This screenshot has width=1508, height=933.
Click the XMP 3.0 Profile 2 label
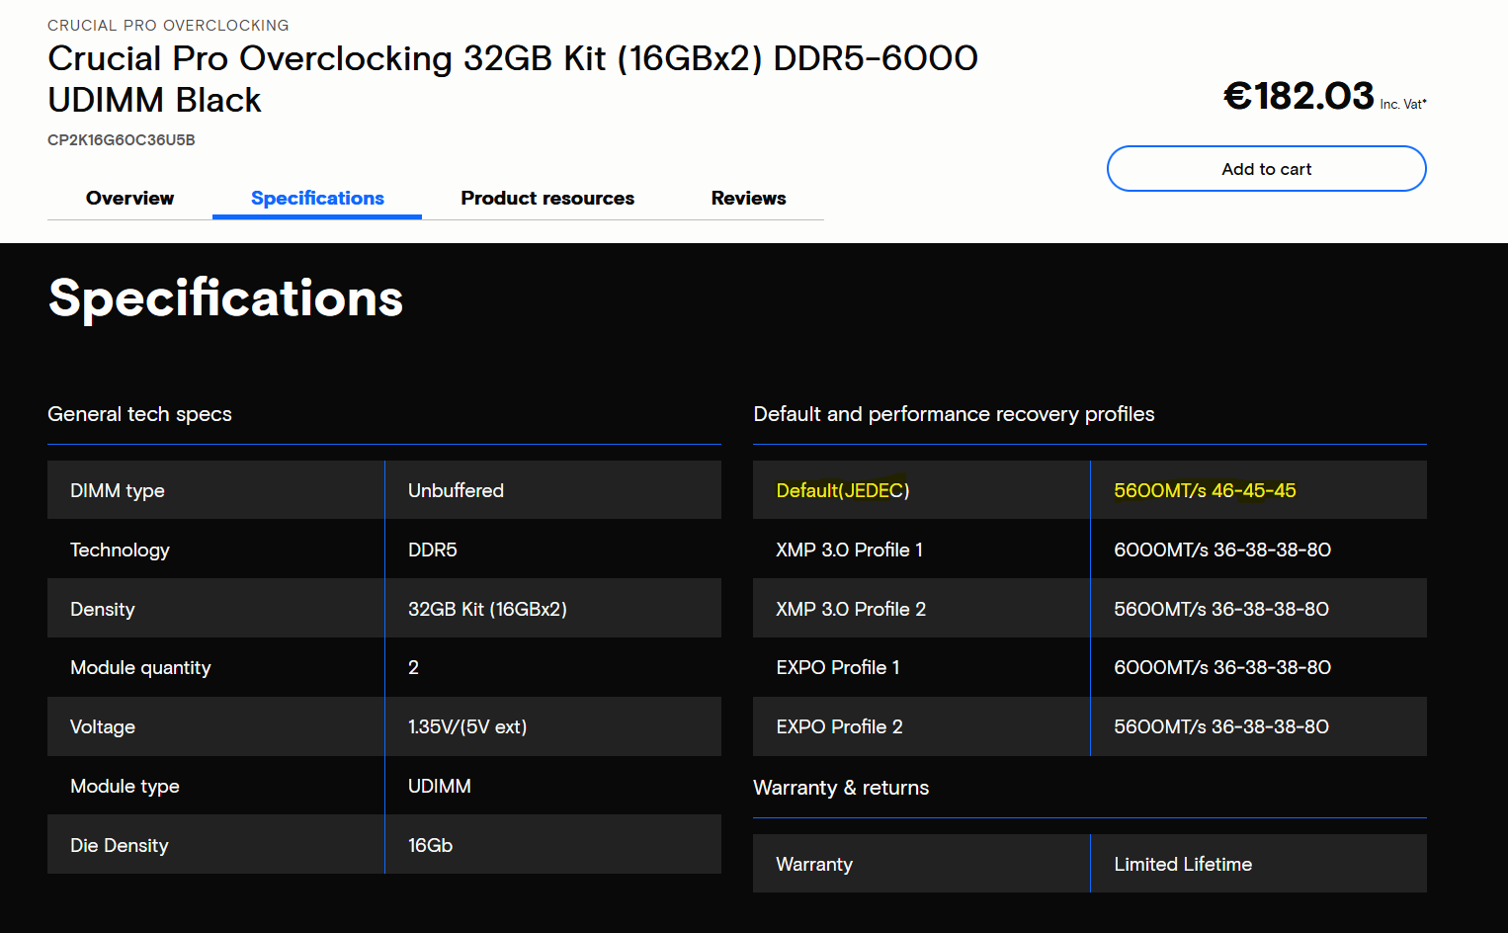pyautogui.click(x=851, y=609)
